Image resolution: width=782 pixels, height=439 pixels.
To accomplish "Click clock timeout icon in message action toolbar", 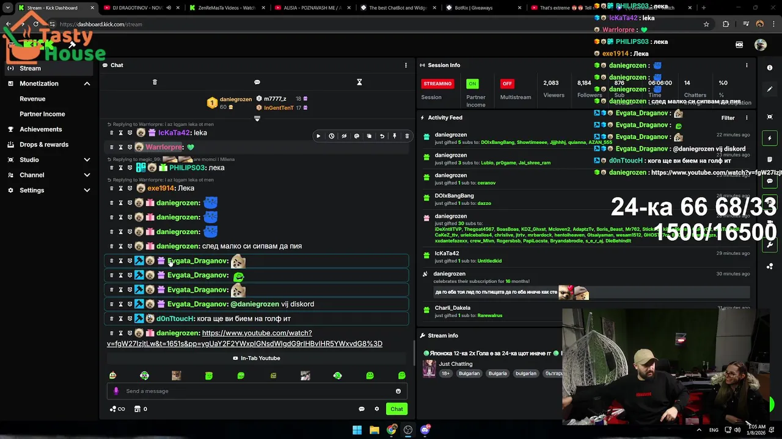I will point(331,136).
